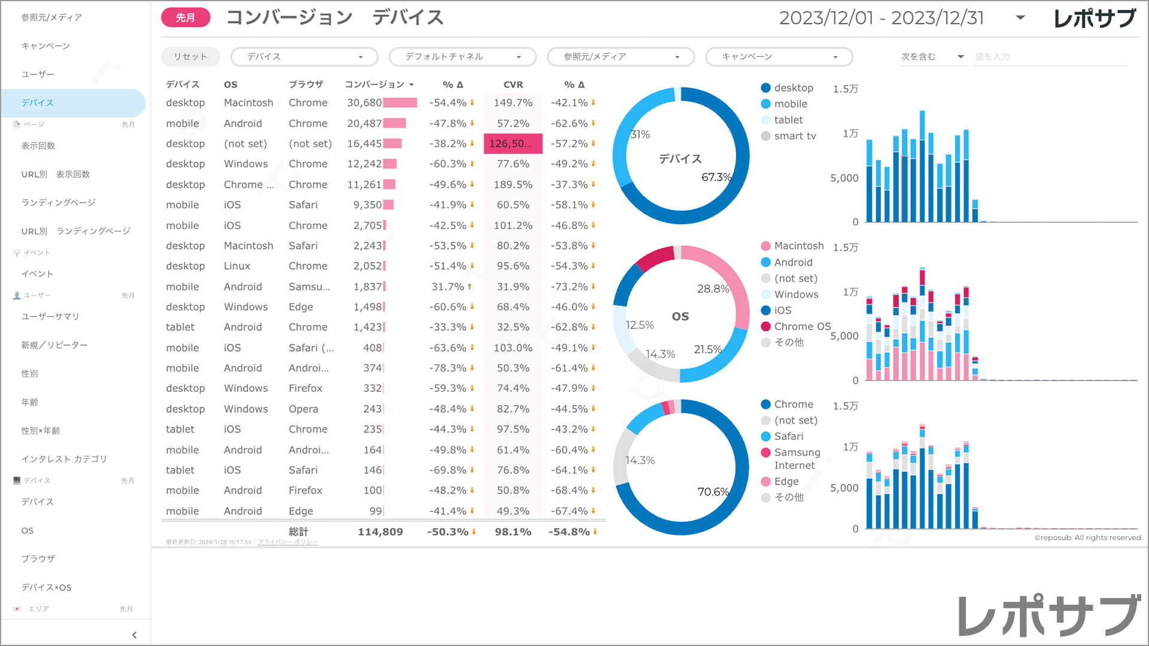Click the pink 126,50... CVR heatmap cell
Screen dimensions: 1149x646
pos(513,144)
